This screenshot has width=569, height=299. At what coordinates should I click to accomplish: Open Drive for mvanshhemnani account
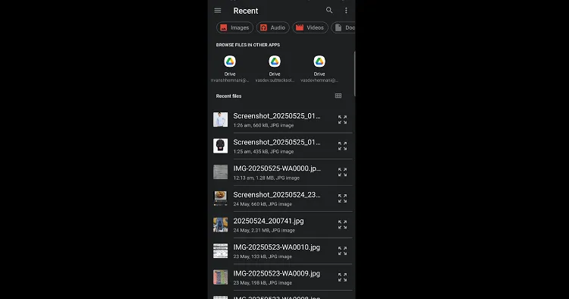coord(230,69)
